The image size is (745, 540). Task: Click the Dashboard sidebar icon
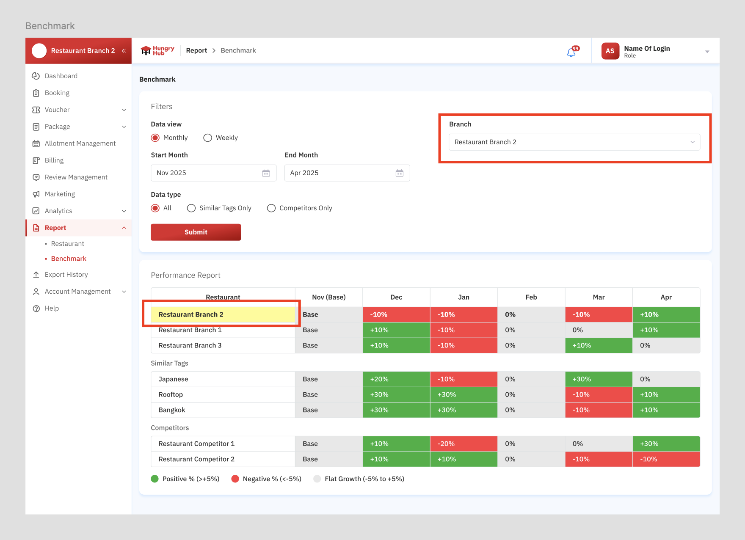[36, 76]
